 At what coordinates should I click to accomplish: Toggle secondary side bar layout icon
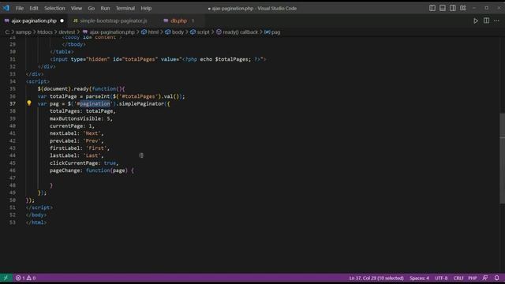coord(452,8)
